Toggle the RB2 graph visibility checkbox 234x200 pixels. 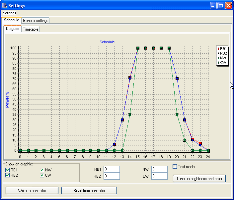click(x=8, y=175)
